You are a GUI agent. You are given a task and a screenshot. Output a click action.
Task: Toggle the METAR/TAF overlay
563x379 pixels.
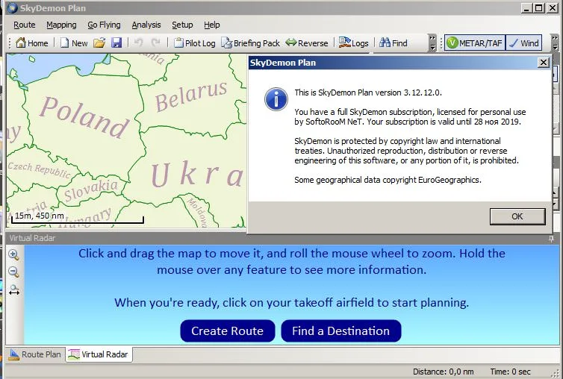[x=475, y=43]
